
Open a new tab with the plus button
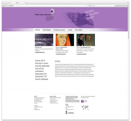(27, 3)
